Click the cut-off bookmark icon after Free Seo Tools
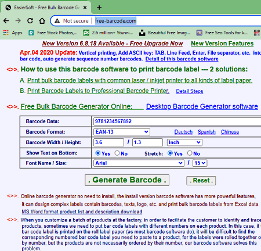This screenshot has width=261, height=251. 257,33
